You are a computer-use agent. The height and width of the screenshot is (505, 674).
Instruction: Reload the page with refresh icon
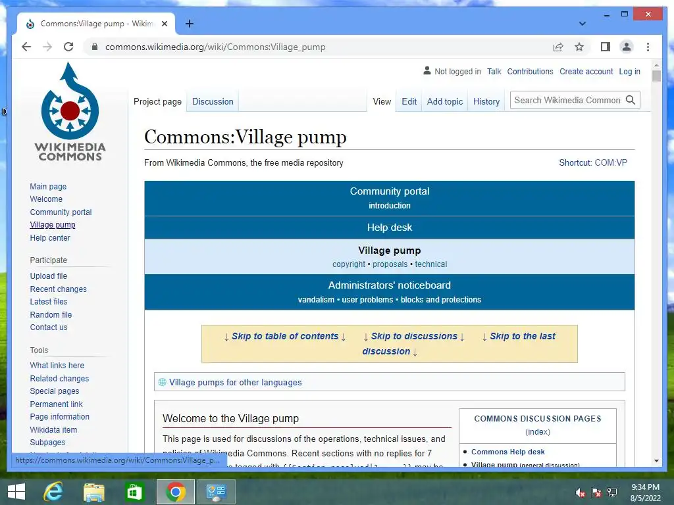[68, 47]
